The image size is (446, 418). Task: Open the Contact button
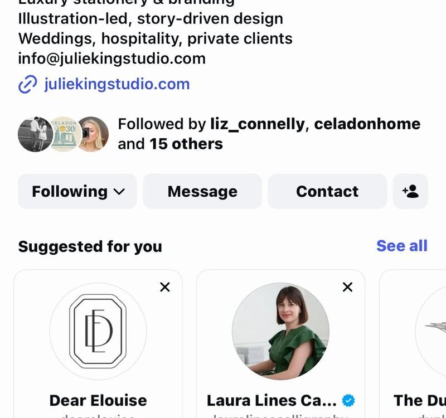[327, 191]
